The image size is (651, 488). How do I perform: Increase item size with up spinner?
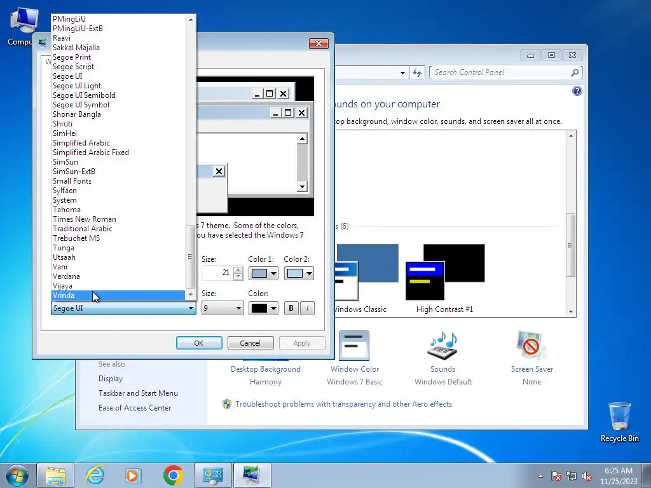point(238,269)
